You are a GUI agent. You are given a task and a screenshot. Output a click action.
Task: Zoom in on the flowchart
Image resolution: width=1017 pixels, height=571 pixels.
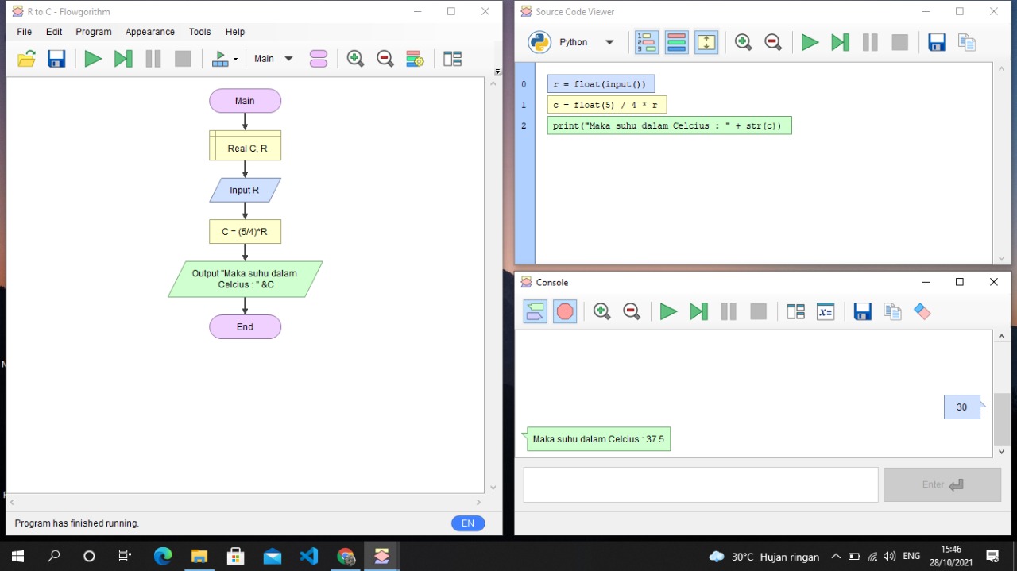(355, 58)
